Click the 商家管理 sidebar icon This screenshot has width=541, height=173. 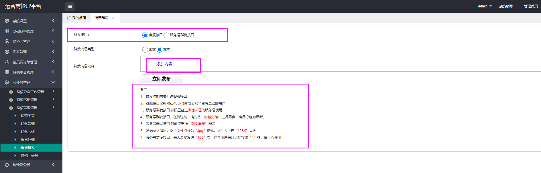point(7,52)
